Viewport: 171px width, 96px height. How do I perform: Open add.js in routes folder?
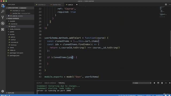pos(20,37)
